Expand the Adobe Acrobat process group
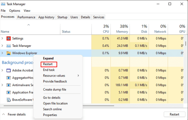This screenshot has width=188, height=120. (2, 70)
